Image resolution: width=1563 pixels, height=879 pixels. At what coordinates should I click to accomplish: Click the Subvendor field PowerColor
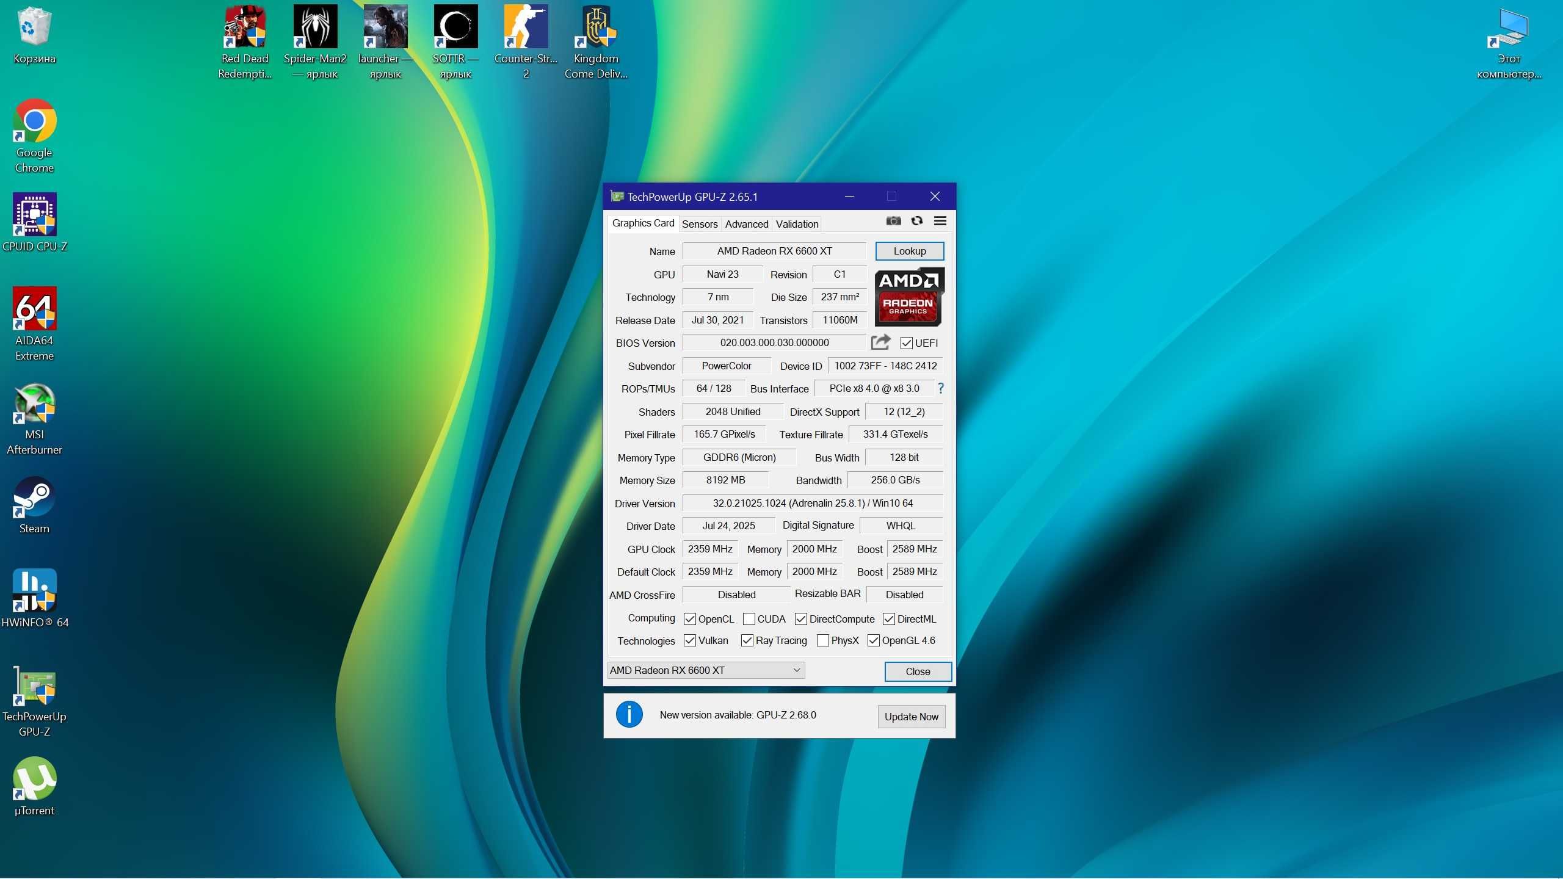[727, 366]
